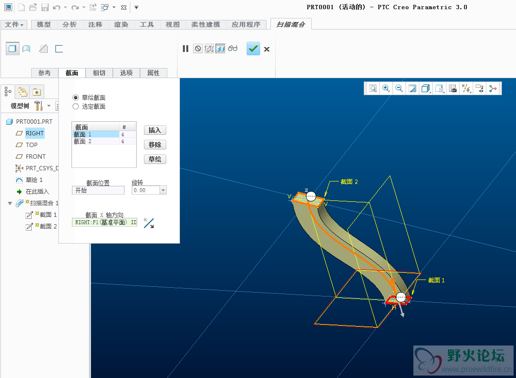The height and width of the screenshot is (378, 516).
Task: Open the Favorites tab icon
Action: (36, 92)
